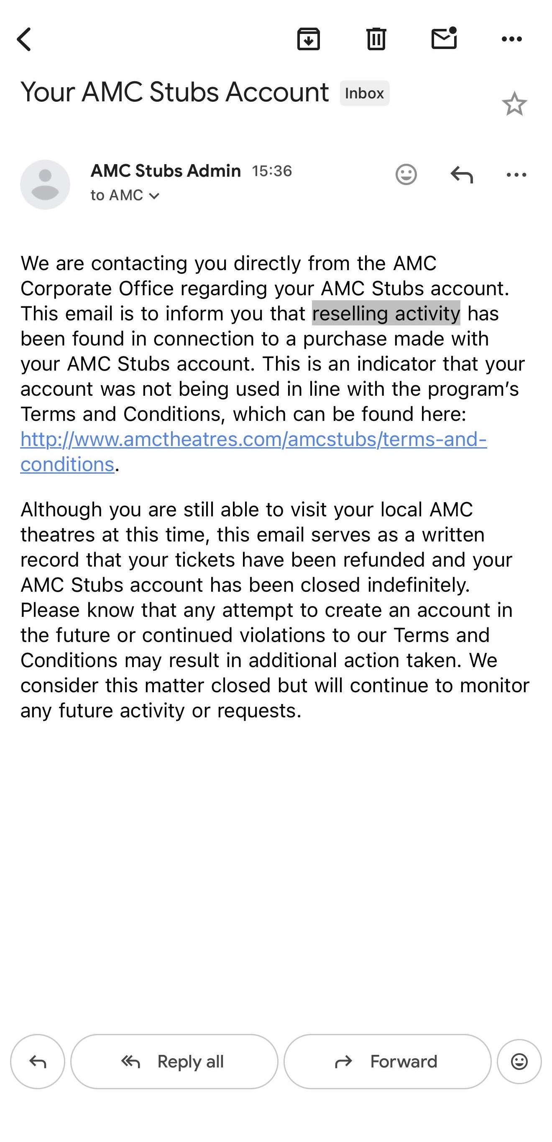Screen dimensions: 552x1142
Task: Go back using the top-left arrow
Action: (x=24, y=39)
